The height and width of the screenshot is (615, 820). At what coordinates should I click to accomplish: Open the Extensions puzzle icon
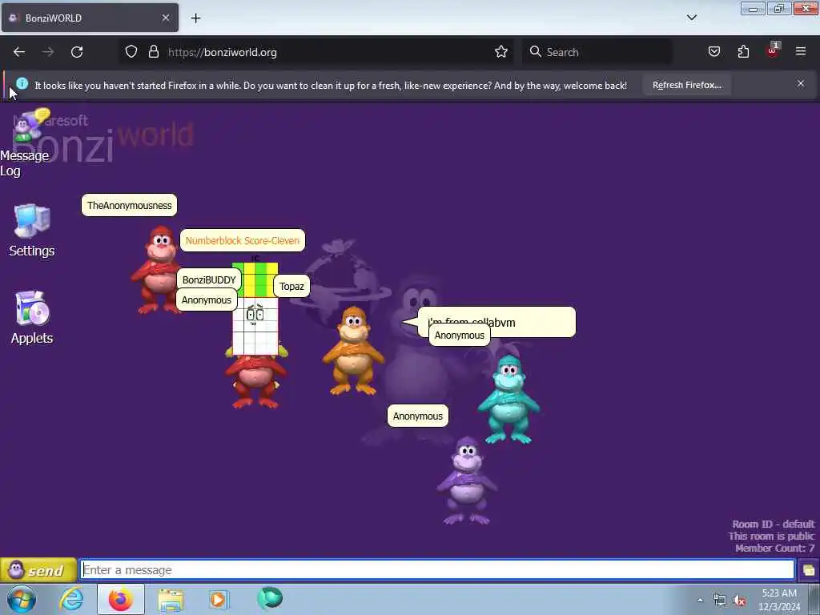tap(743, 52)
